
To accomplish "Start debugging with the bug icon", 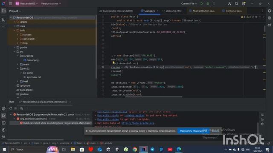I will 208,3.
